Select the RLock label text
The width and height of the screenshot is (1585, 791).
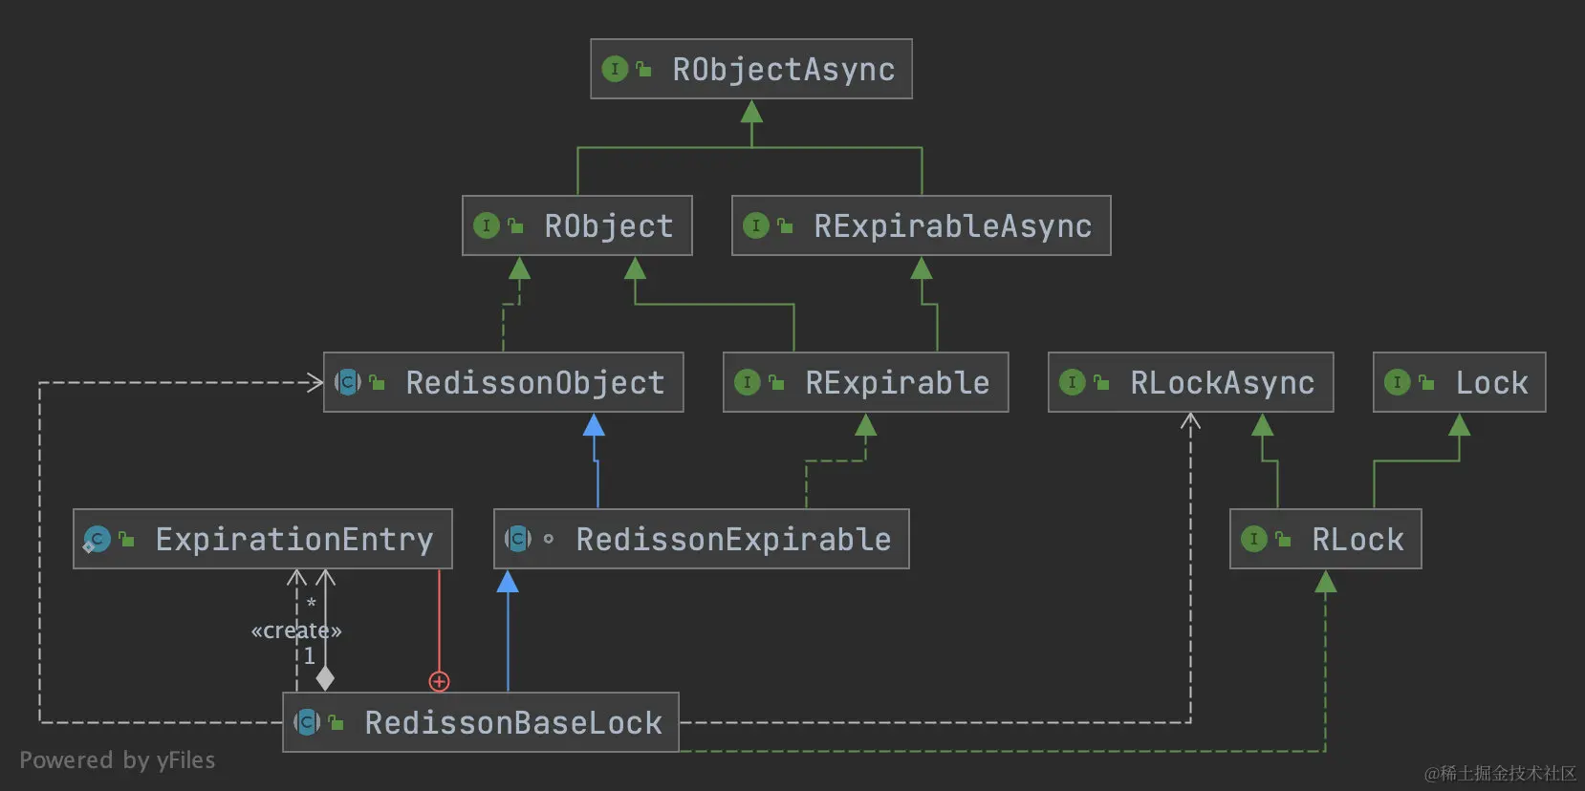[x=1357, y=540]
